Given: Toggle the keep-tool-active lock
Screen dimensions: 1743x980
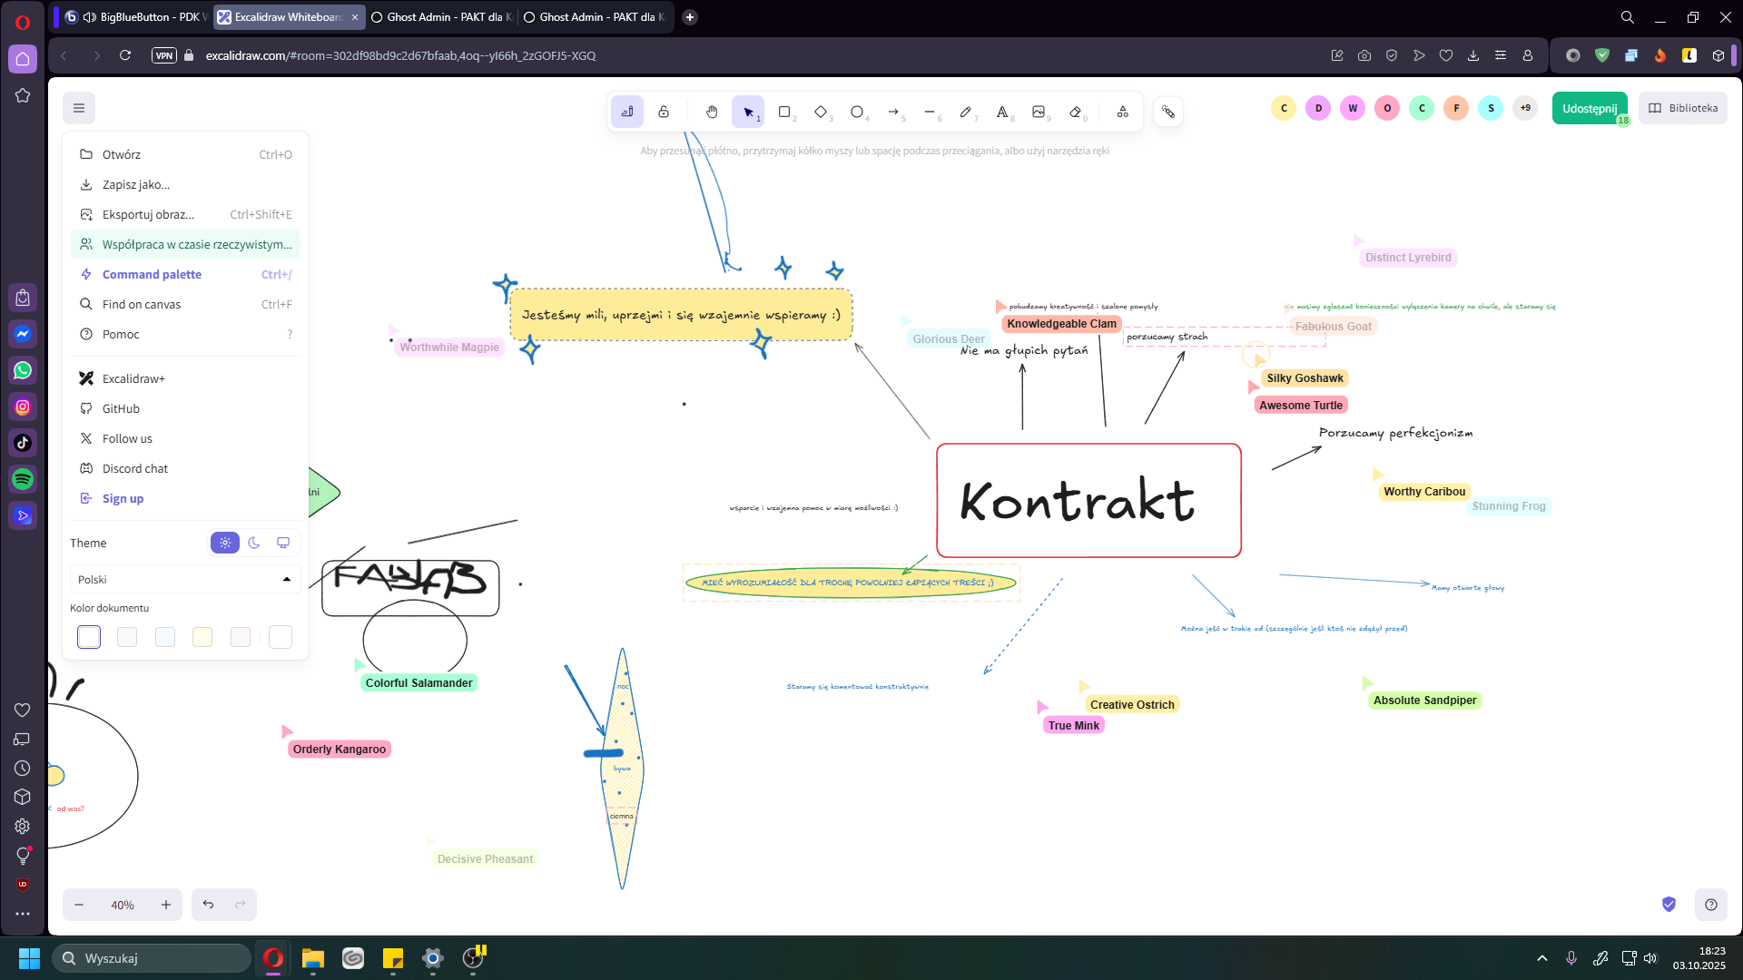Looking at the screenshot, I should [x=664, y=112].
